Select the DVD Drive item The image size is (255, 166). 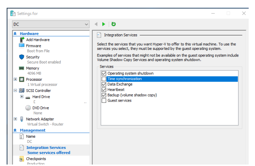41,108
